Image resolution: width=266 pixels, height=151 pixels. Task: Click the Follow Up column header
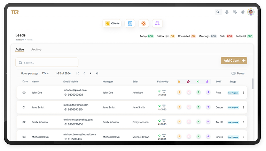click(x=163, y=82)
